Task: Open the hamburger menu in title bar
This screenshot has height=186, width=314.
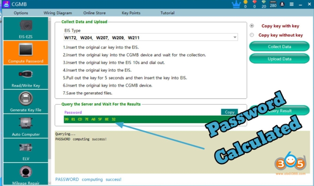Action: [292, 4]
